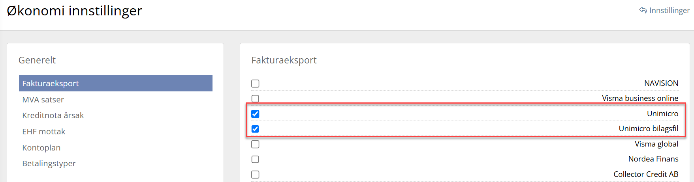
Task: Tick the Visma business online checkbox
Action: pyautogui.click(x=256, y=98)
